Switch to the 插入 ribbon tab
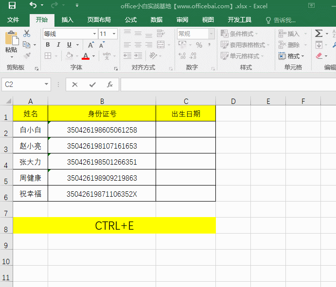This screenshot has width=336, height=287. [68, 20]
